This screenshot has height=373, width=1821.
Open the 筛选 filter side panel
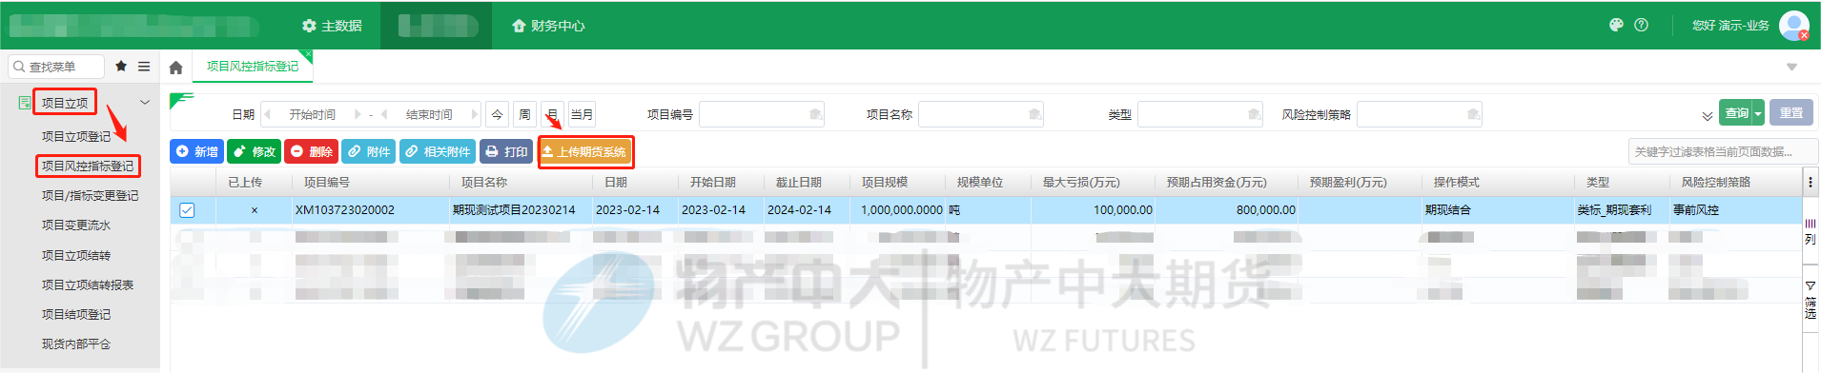[x=1810, y=300]
